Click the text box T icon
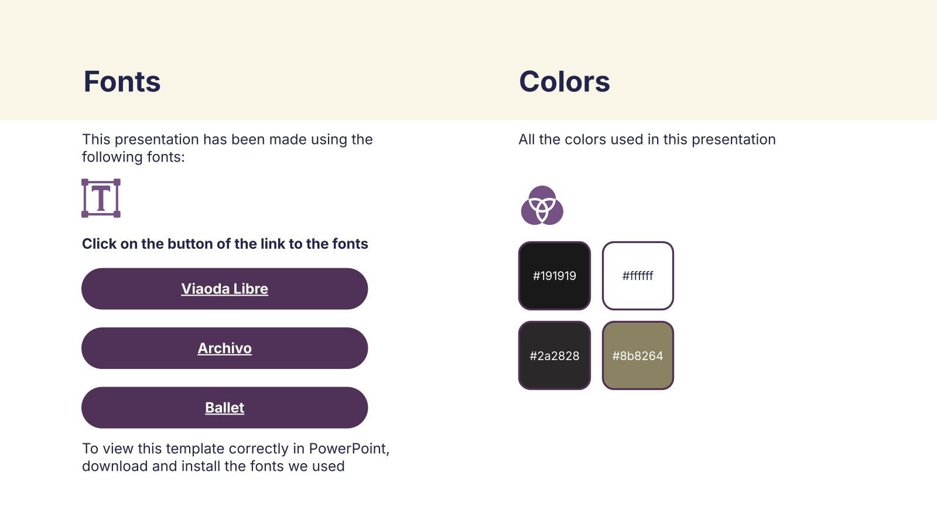 (101, 199)
